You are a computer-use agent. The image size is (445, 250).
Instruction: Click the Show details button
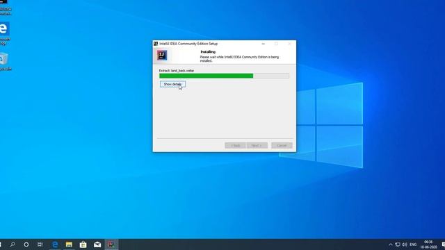[172, 84]
